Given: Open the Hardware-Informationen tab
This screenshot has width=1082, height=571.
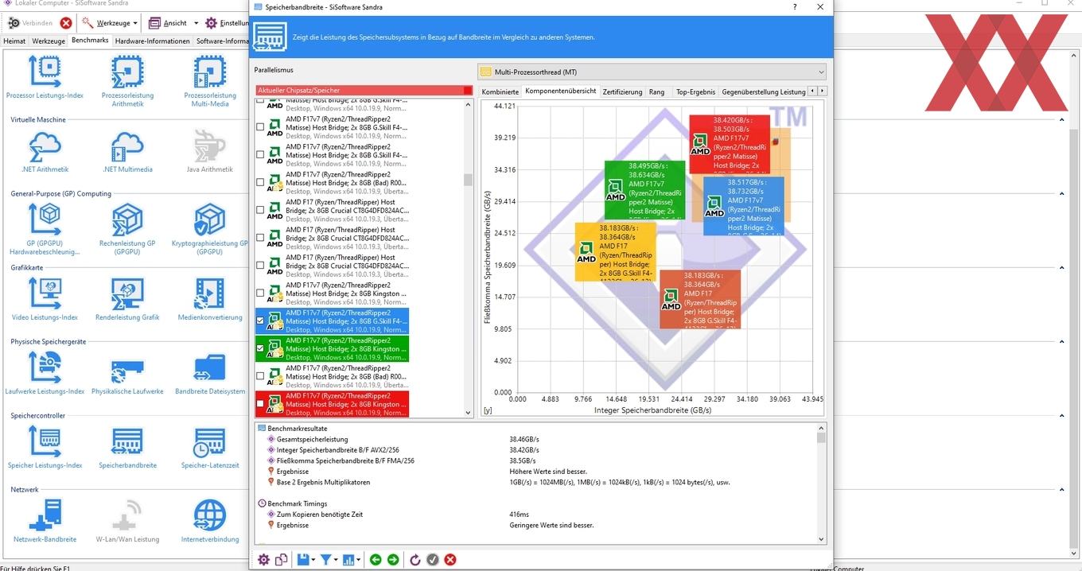Looking at the screenshot, I should (x=152, y=41).
